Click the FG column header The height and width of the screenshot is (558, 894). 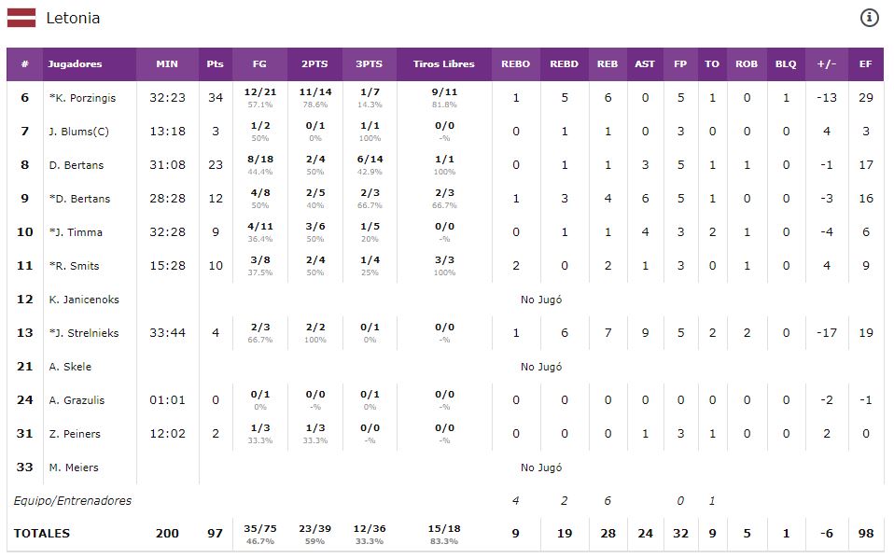coord(259,64)
